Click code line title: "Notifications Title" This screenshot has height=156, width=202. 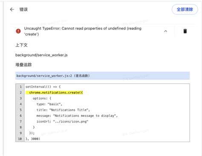(63, 110)
